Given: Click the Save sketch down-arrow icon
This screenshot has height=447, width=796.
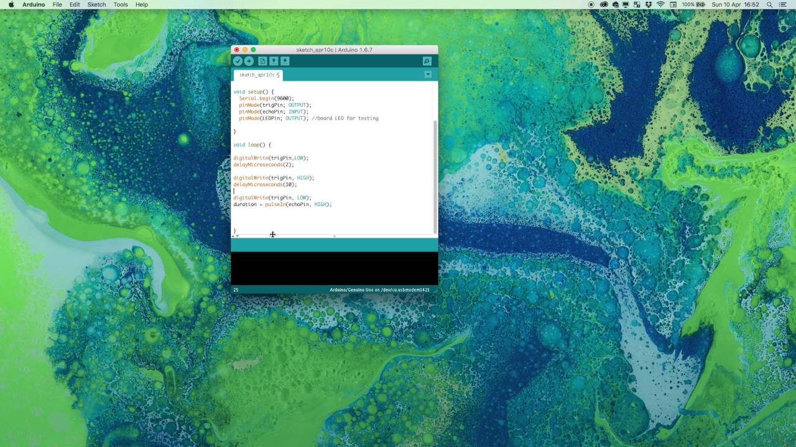Looking at the screenshot, I should point(285,61).
